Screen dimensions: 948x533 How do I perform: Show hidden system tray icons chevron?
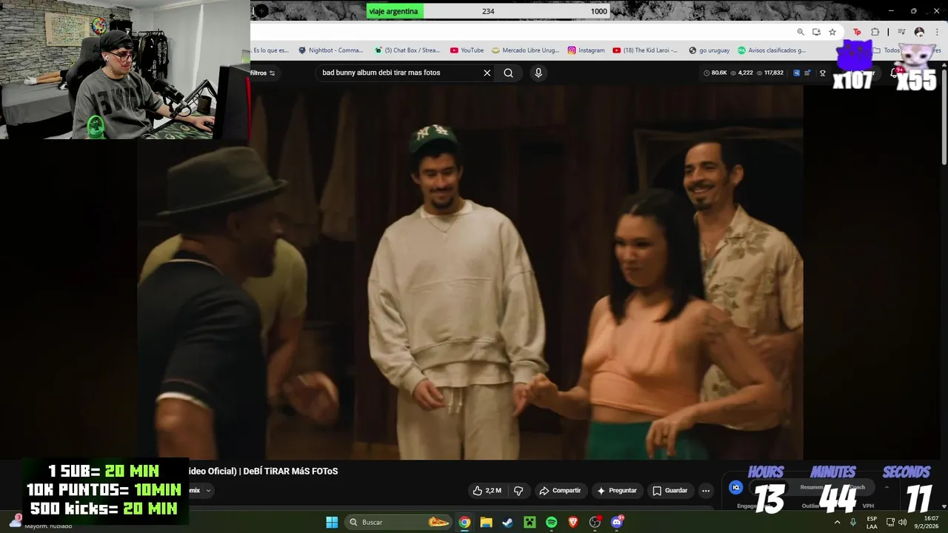838,522
